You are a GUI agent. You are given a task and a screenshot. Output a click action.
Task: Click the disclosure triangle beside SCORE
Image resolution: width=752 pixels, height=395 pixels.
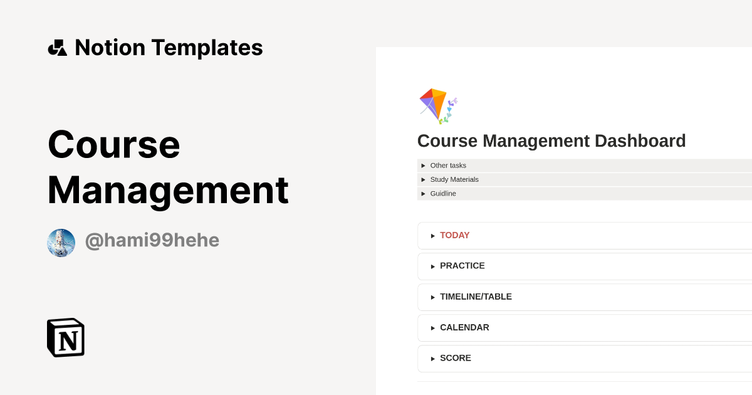432,358
